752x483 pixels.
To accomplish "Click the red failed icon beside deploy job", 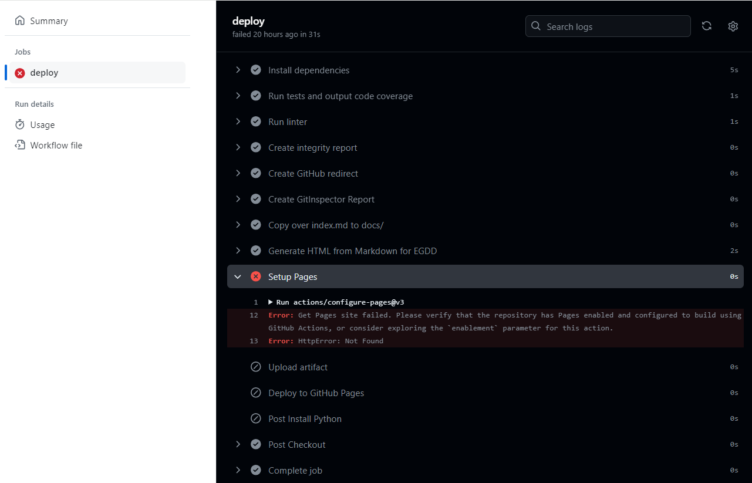I will click(20, 73).
